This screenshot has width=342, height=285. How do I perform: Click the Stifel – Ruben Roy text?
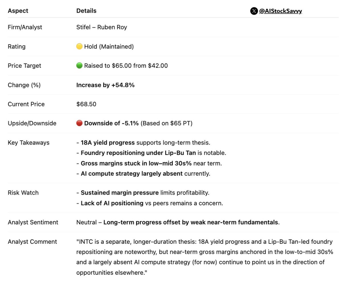[102, 27]
